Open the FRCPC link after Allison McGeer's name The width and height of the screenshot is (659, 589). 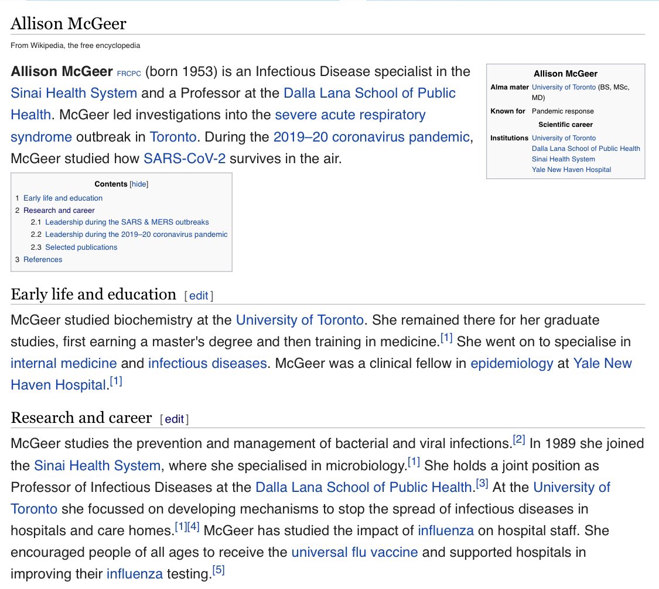(129, 74)
